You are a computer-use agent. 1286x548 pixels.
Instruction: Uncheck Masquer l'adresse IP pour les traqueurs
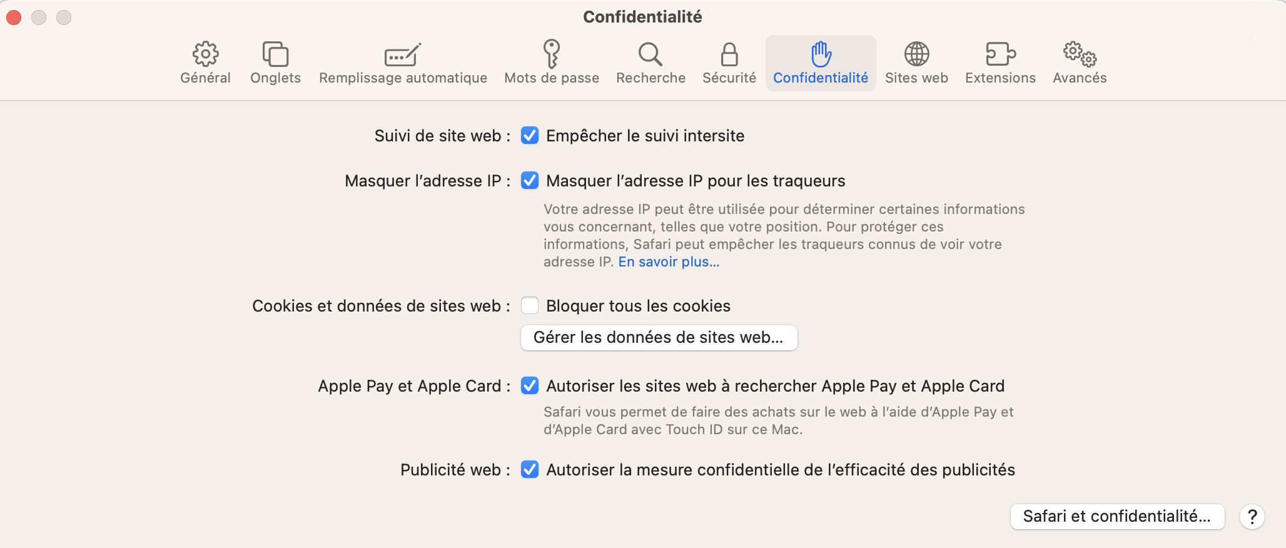click(530, 181)
